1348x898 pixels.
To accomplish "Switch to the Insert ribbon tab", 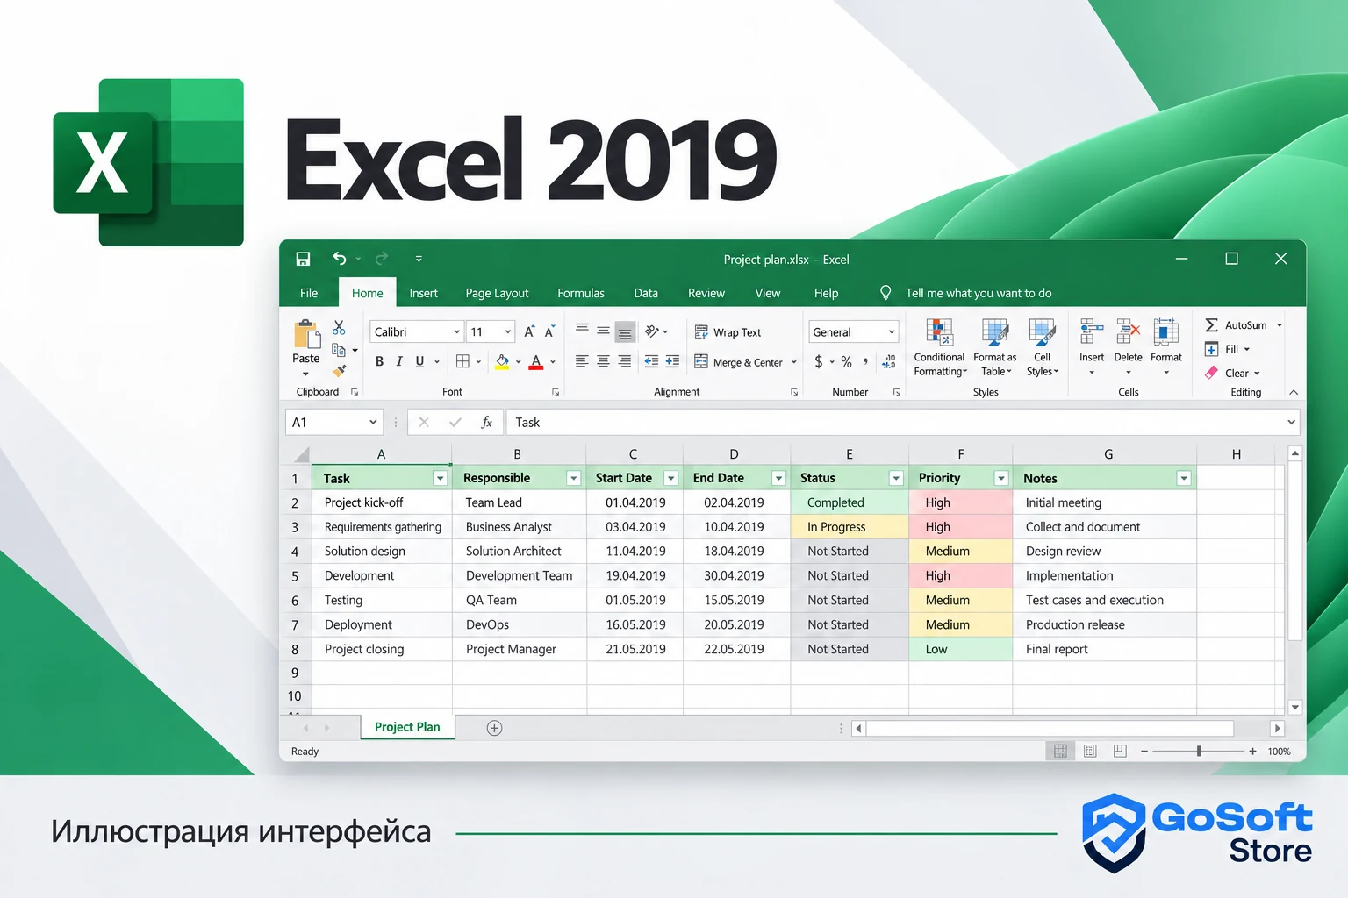I will (x=423, y=293).
